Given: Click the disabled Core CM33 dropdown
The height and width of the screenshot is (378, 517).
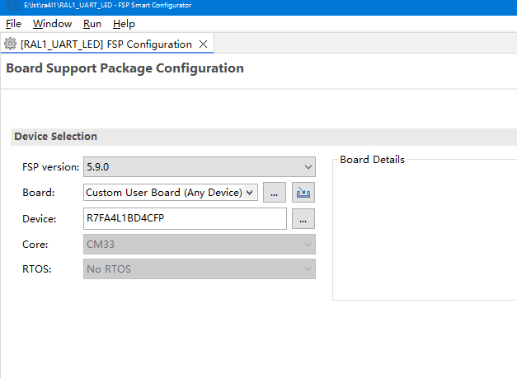Looking at the screenshot, I should tap(200, 245).
